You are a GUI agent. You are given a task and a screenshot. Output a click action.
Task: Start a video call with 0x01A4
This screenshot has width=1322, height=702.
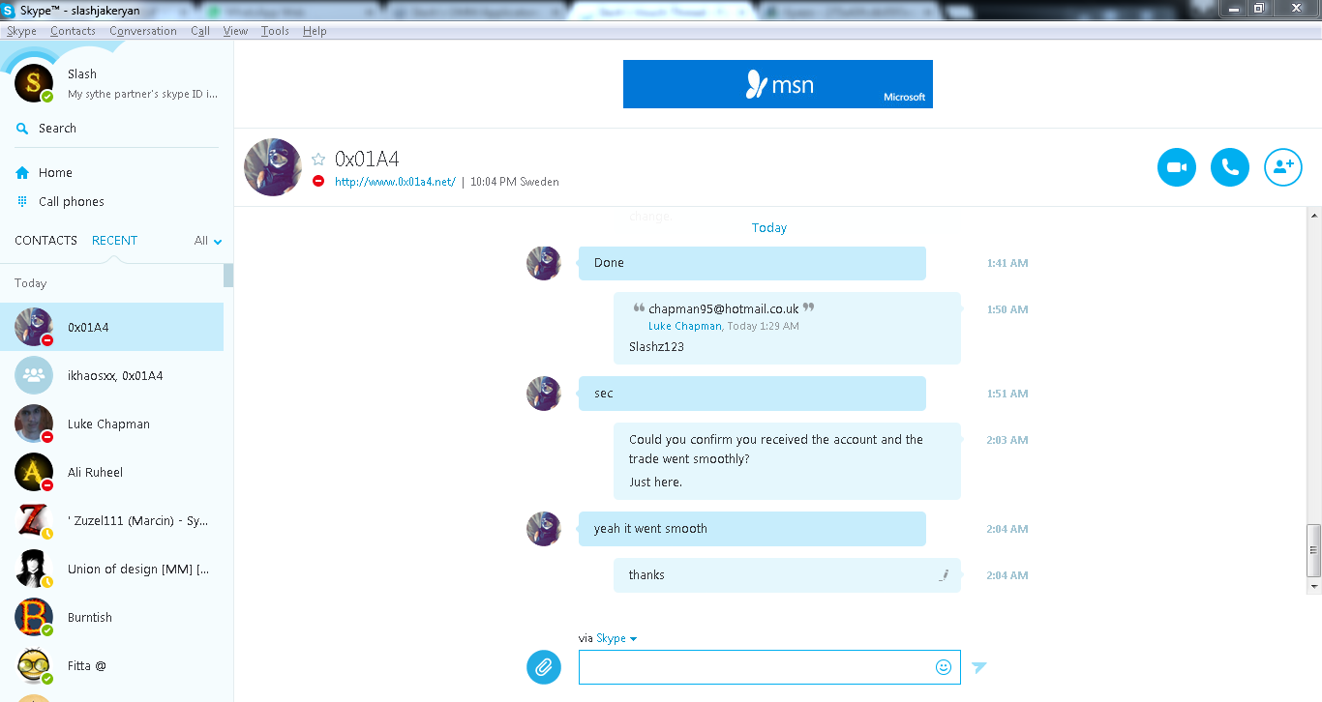[x=1176, y=167]
